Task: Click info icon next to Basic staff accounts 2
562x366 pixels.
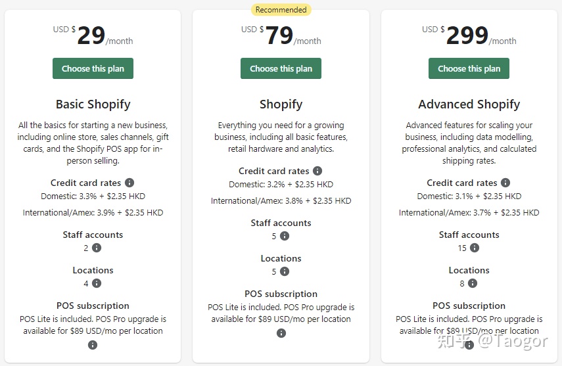Action: pos(97,248)
